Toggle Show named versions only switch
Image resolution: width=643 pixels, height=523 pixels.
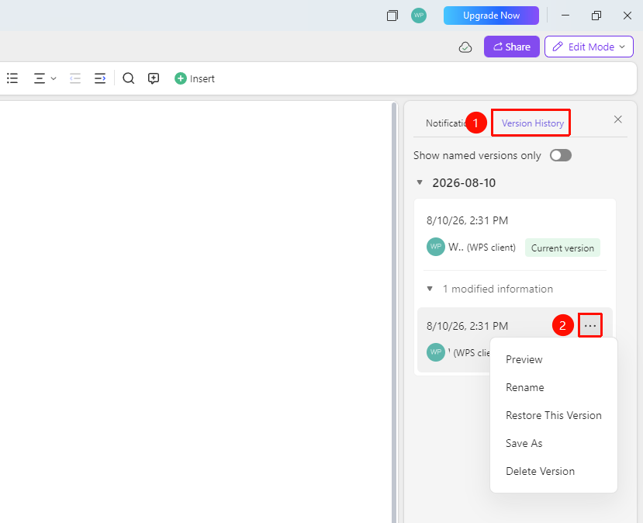(561, 155)
